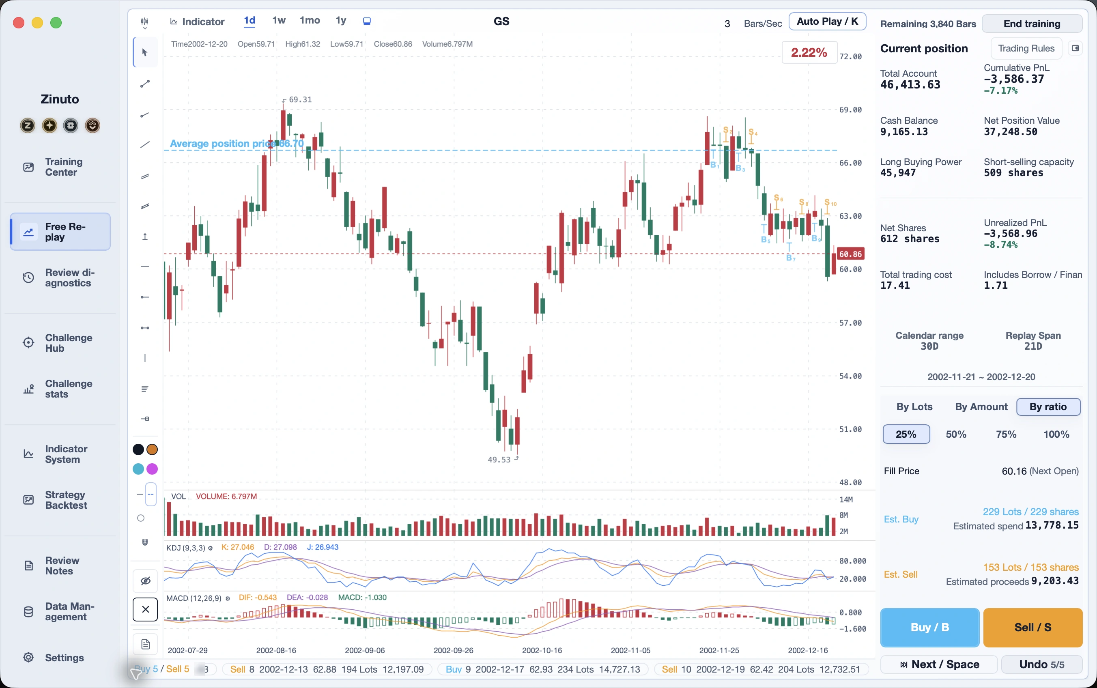Open the candlestick chart type icon
This screenshot has height=688, width=1097.
pyautogui.click(x=145, y=20)
